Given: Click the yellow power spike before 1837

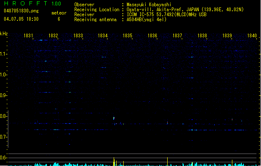Looking at the screenshot, I should tap(168, 161).
